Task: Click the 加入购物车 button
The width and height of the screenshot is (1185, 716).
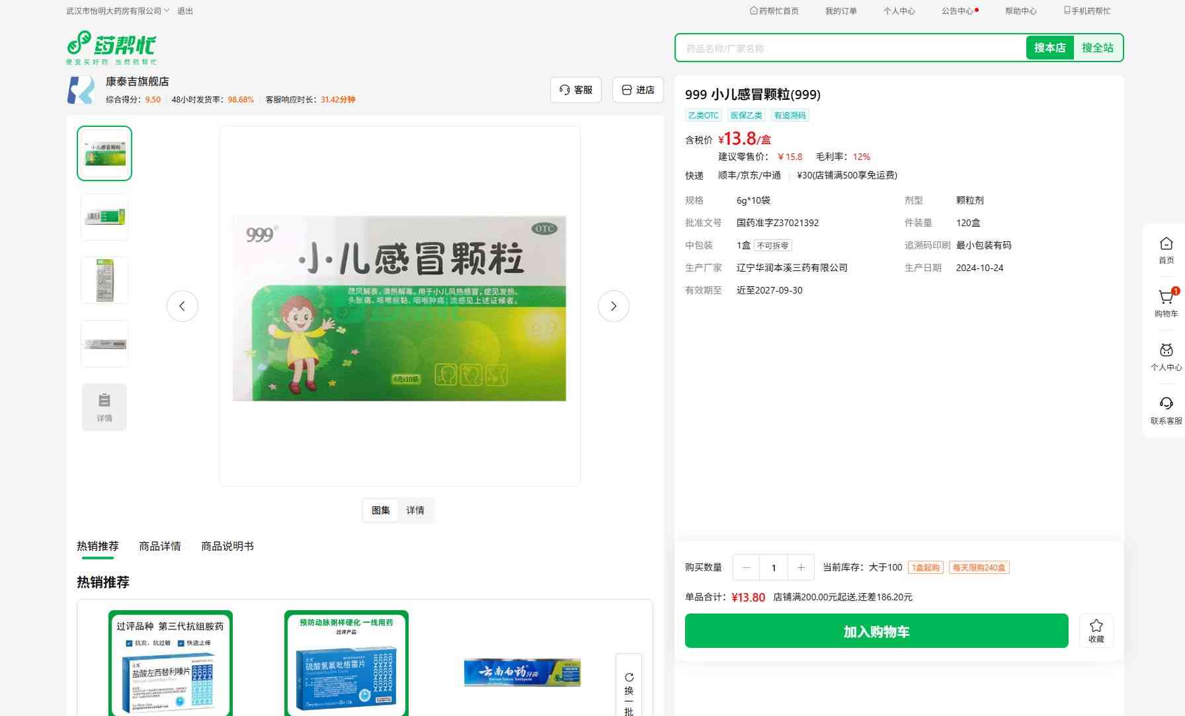Action: pos(876,631)
